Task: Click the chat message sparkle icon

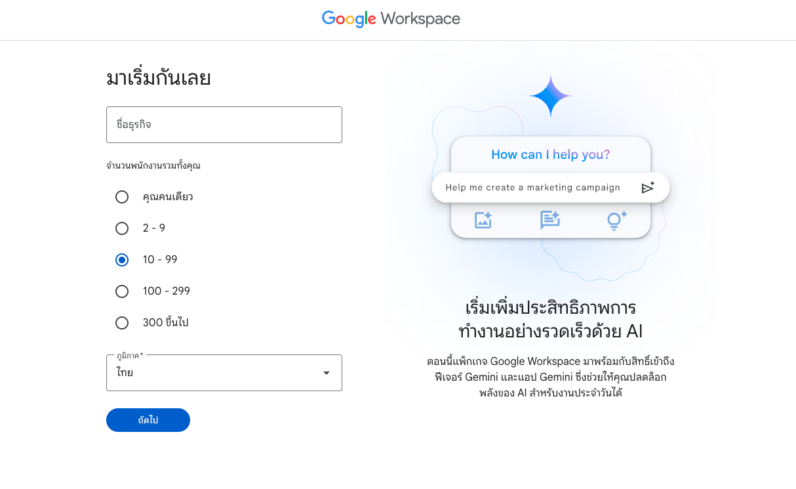Action: click(549, 220)
